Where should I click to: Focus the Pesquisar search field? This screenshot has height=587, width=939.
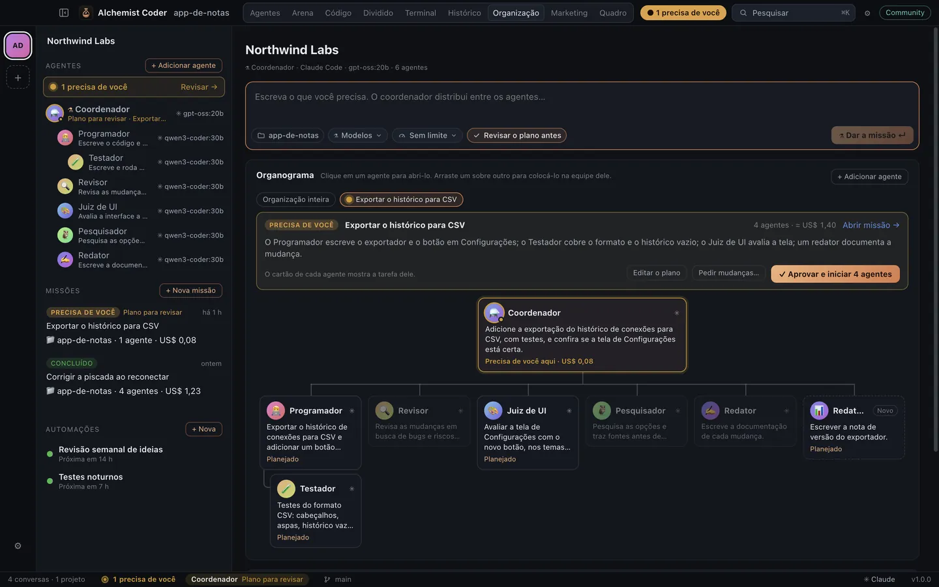click(x=794, y=13)
